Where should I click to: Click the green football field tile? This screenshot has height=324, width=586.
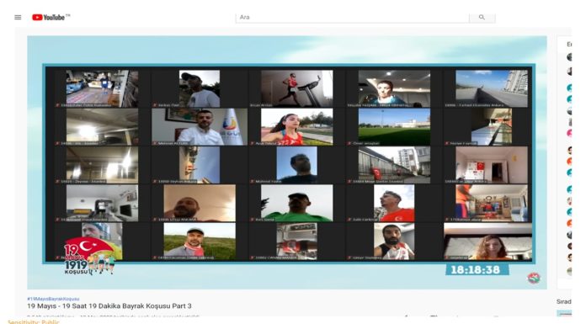tap(394, 127)
